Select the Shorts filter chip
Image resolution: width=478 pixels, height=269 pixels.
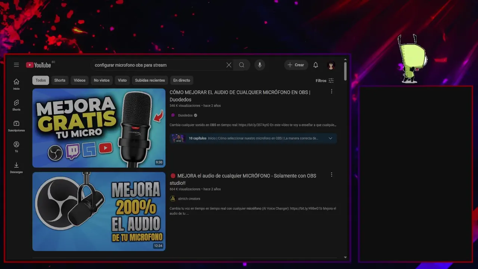[x=60, y=80]
